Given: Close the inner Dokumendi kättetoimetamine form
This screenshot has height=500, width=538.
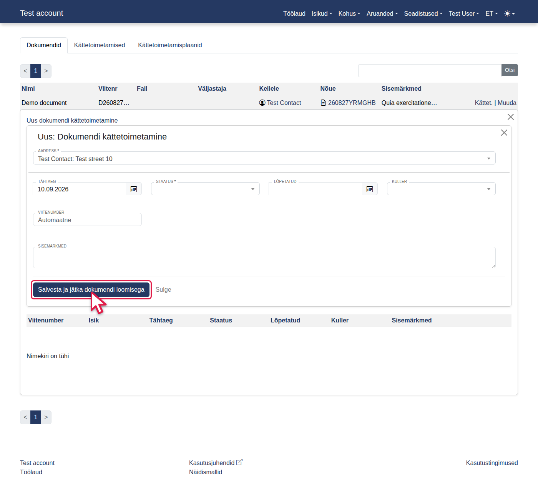Looking at the screenshot, I should tap(504, 133).
